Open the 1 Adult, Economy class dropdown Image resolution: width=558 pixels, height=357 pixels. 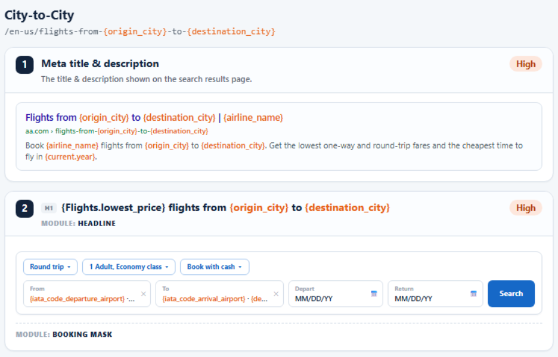(x=129, y=267)
